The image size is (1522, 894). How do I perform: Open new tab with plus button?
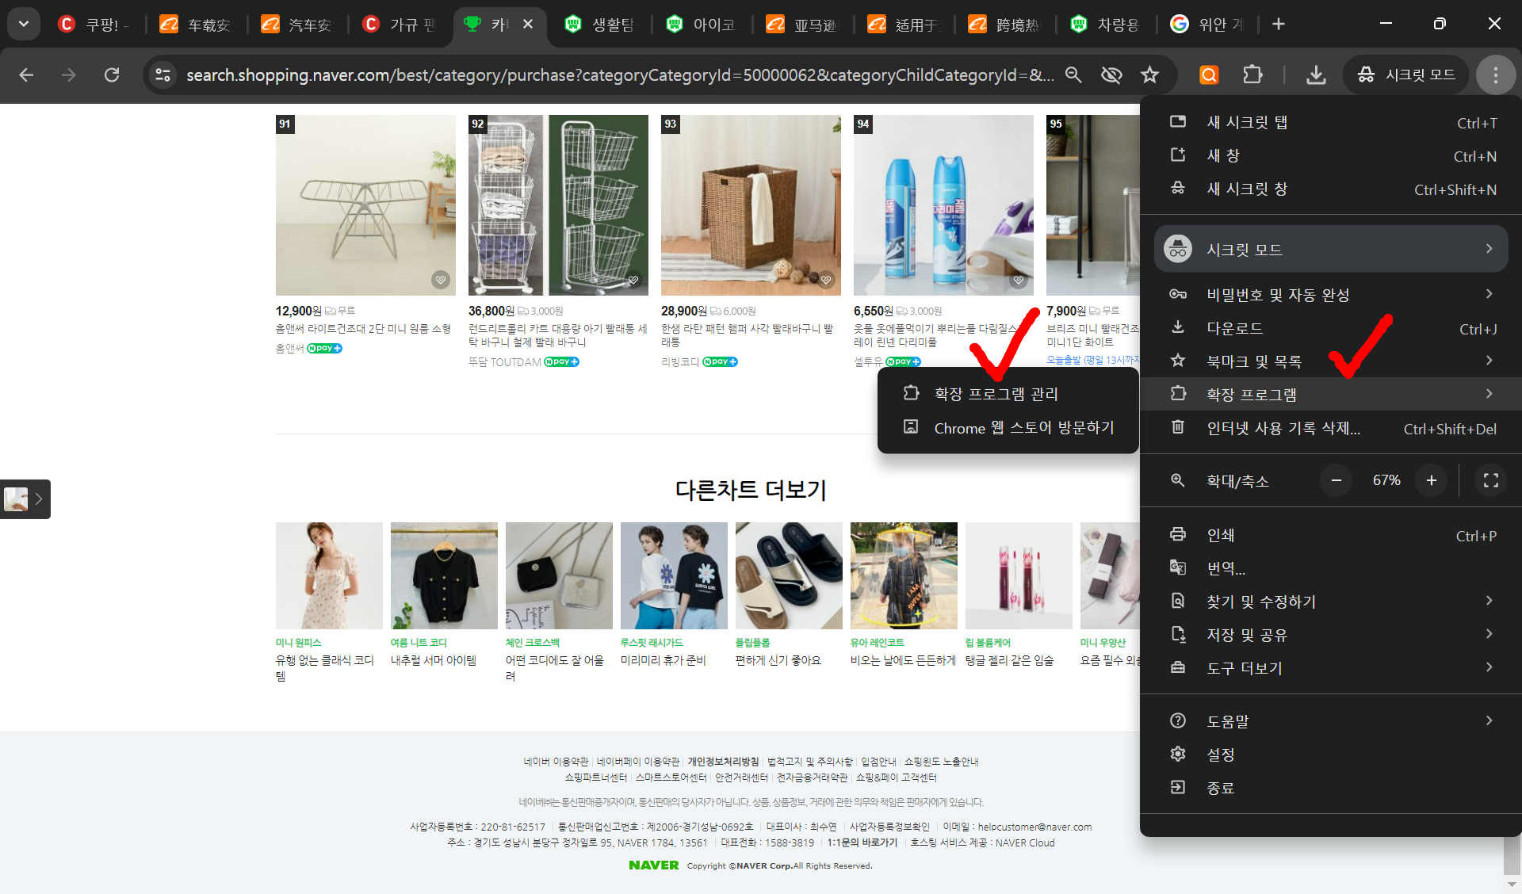click(1278, 24)
